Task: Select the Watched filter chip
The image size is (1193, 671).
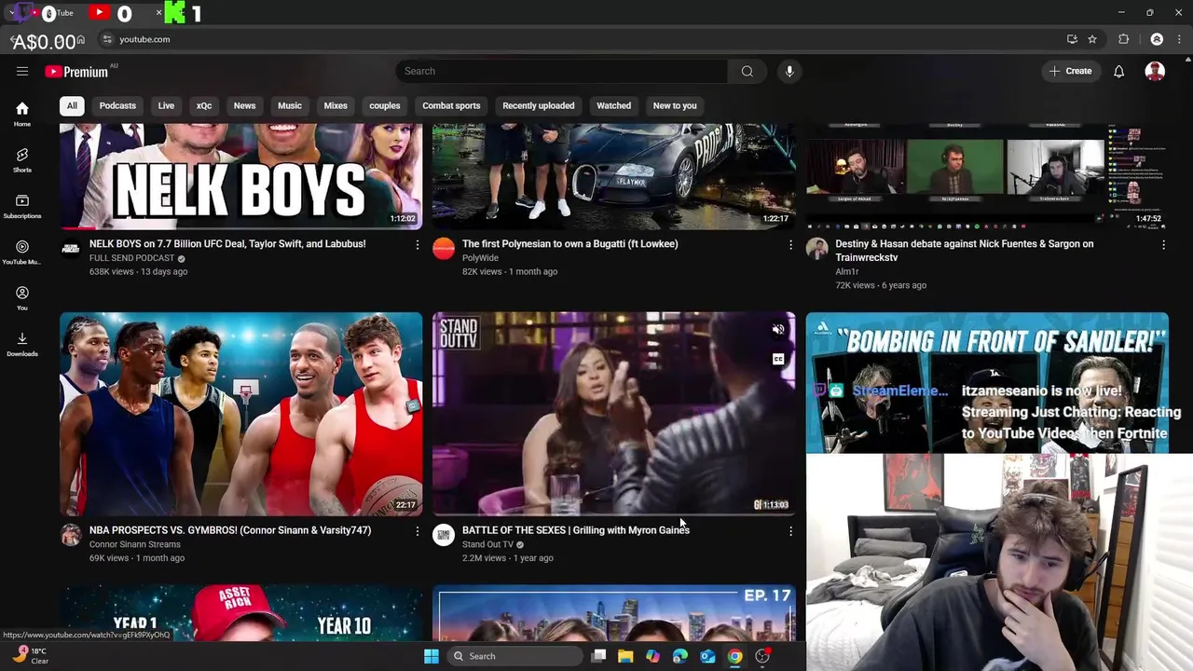Action: point(613,105)
